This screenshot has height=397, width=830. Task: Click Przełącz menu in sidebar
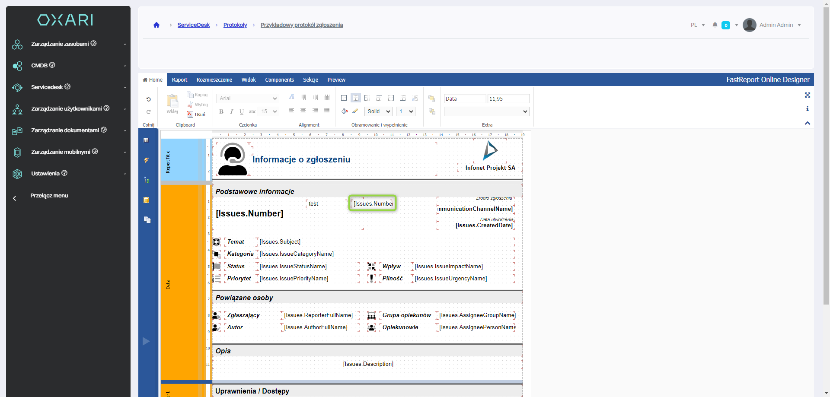(49, 196)
